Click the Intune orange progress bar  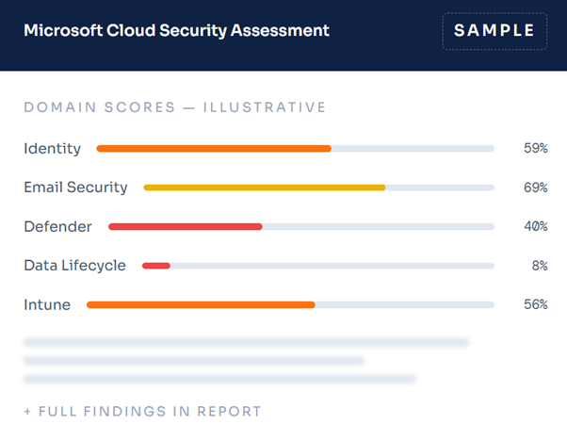[x=290, y=304]
